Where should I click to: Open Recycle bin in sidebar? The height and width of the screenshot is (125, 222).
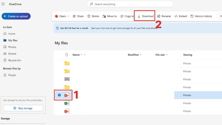click(12, 60)
